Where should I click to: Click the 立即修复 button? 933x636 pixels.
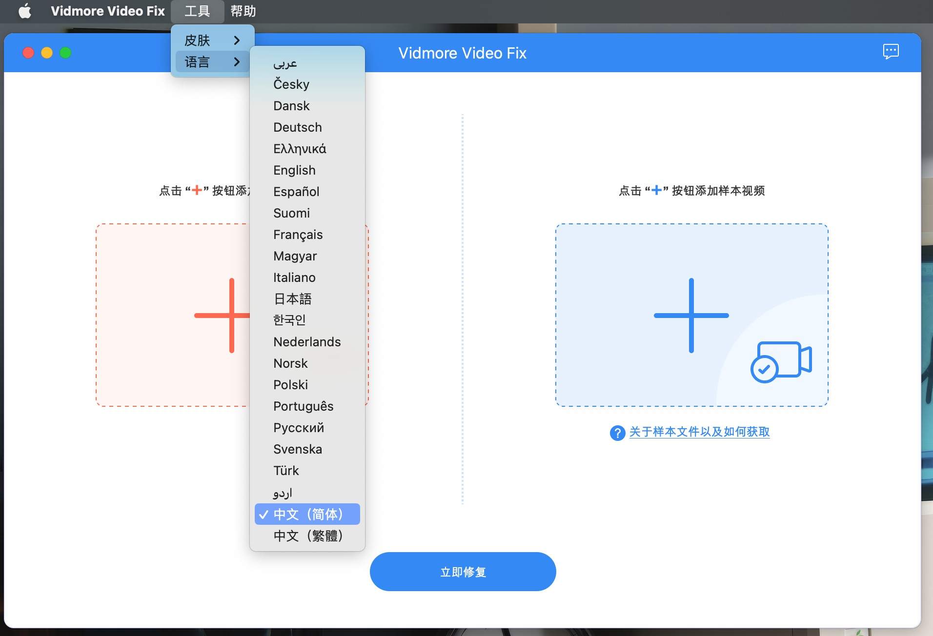point(463,572)
